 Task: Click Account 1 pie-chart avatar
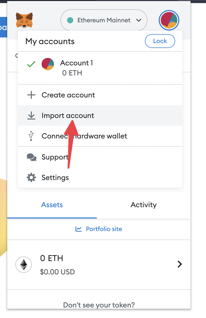(x=48, y=64)
